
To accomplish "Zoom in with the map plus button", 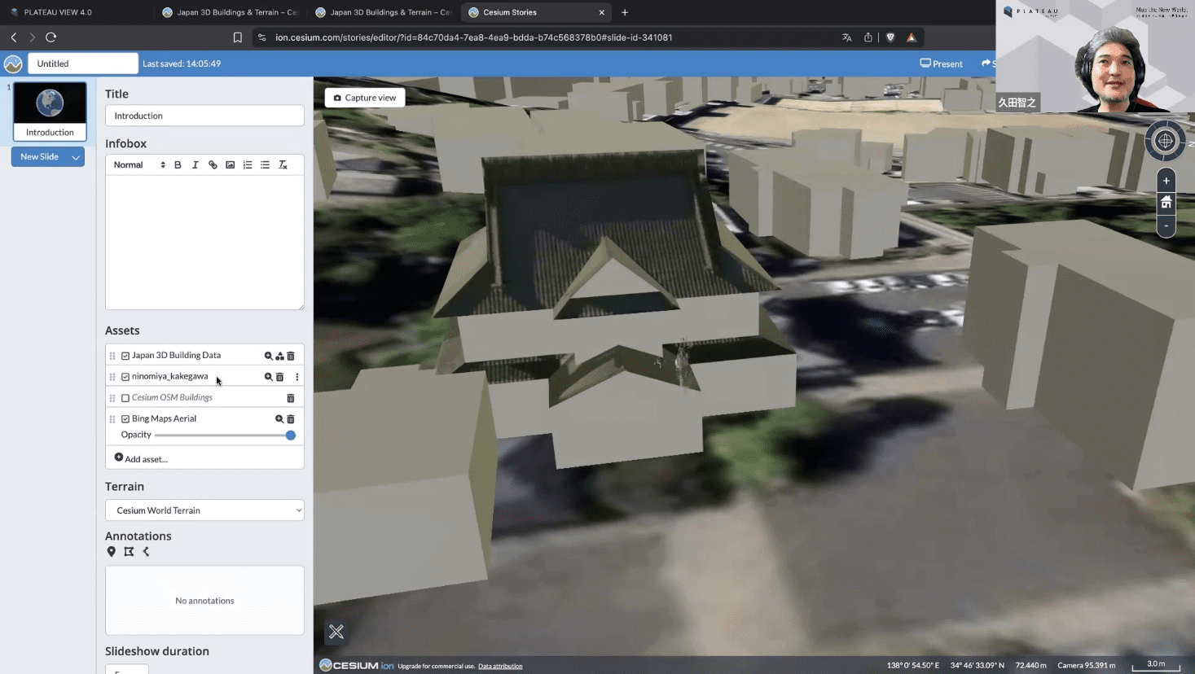I will tap(1166, 181).
